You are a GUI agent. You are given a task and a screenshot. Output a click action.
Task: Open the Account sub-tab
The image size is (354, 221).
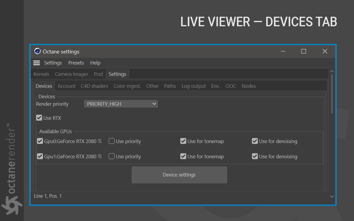pyautogui.click(x=66, y=86)
